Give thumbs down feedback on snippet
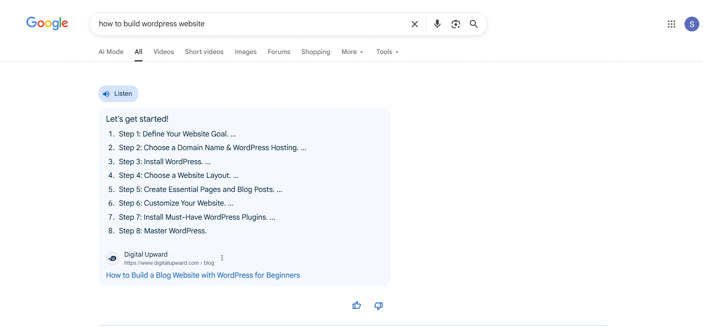Image resolution: width=703 pixels, height=328 pixels. tap(379, 306)
